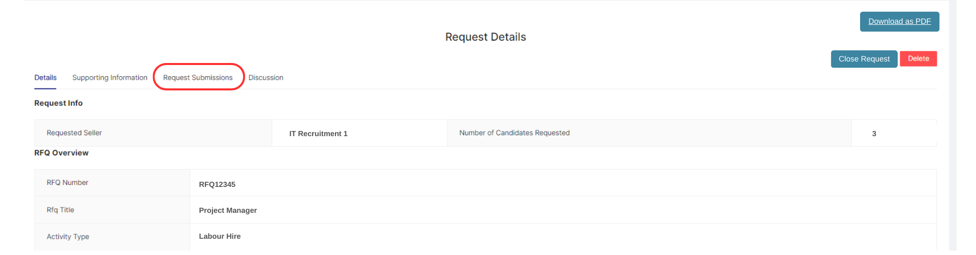The height and width of the screenshot is (255, 976).
Task: Click the Activity Type label cell
Action: click(68, 237)
